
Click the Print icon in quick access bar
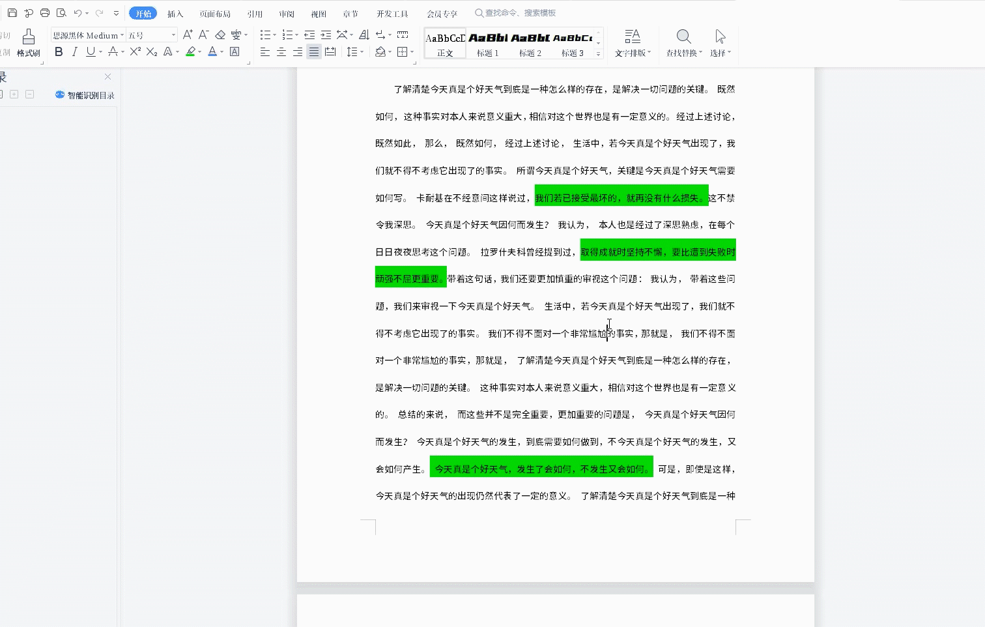pyautogui.click(x=45, y=13)
